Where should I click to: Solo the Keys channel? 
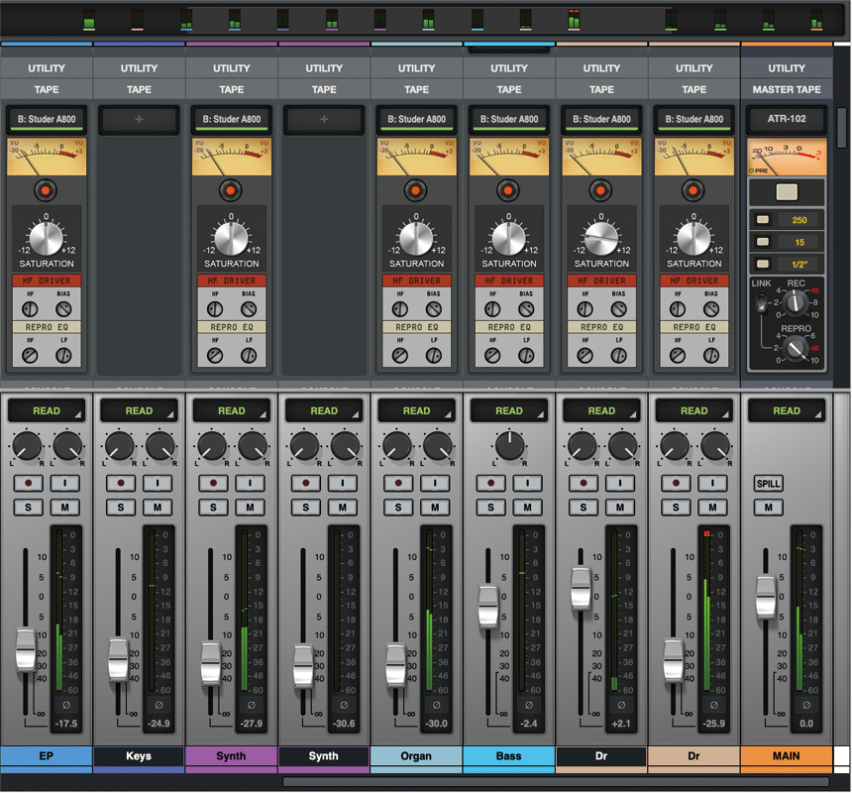click(121, 508)
